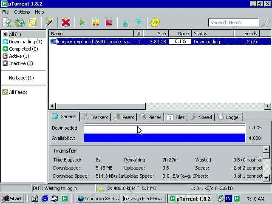Switch to the Trackers tab
The image size is (272, 204).
tap(95, 117)
